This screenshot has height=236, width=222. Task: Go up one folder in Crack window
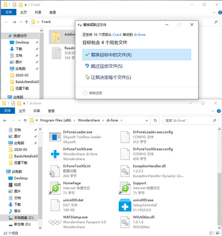[x=27, y=22]
